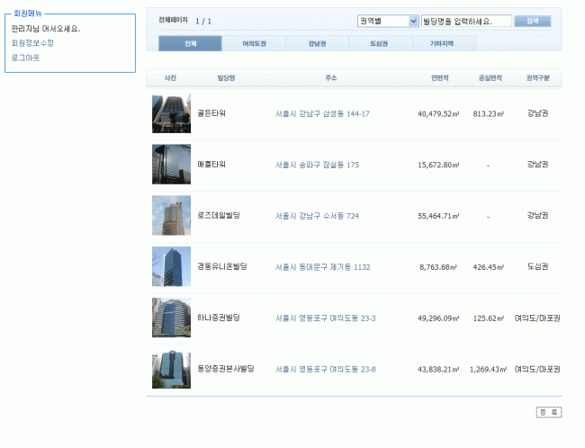The width and height of the screenshot is (585, 448).
Task: View the 로즈데일빌딩 thumbnail image
Action: (x=171, y=216)
